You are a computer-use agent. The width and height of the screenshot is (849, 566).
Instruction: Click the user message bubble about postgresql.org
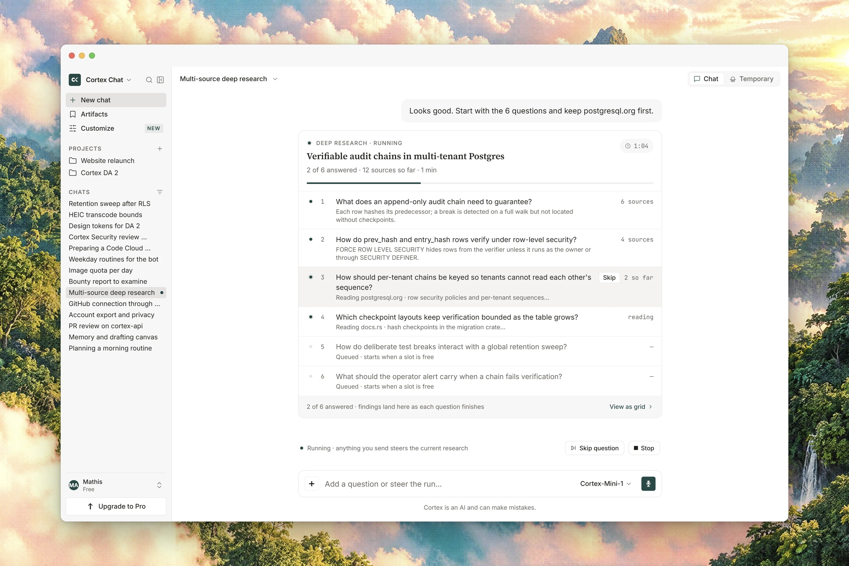[531, 111]
